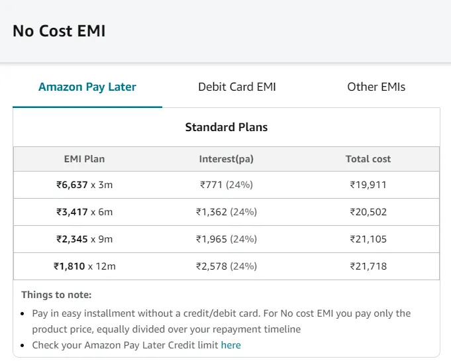451x361 pixels.
Task: Click the Standard Plans heading
Action: 226,127
